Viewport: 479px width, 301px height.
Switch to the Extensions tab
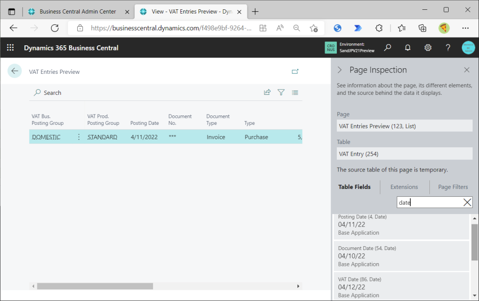tap(404, 187)
